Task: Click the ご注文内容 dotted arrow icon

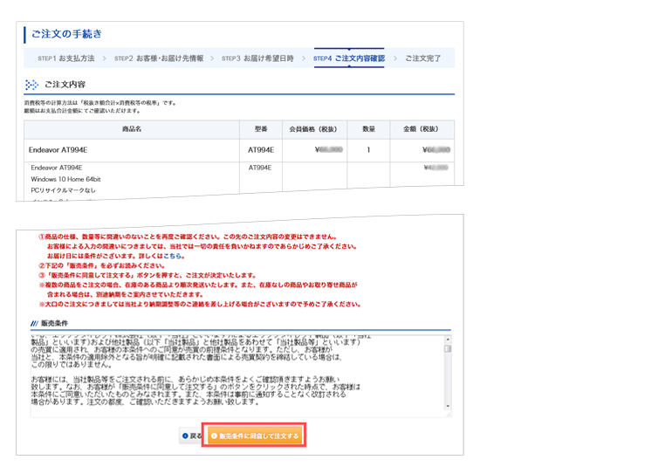Action: [31, 85]
